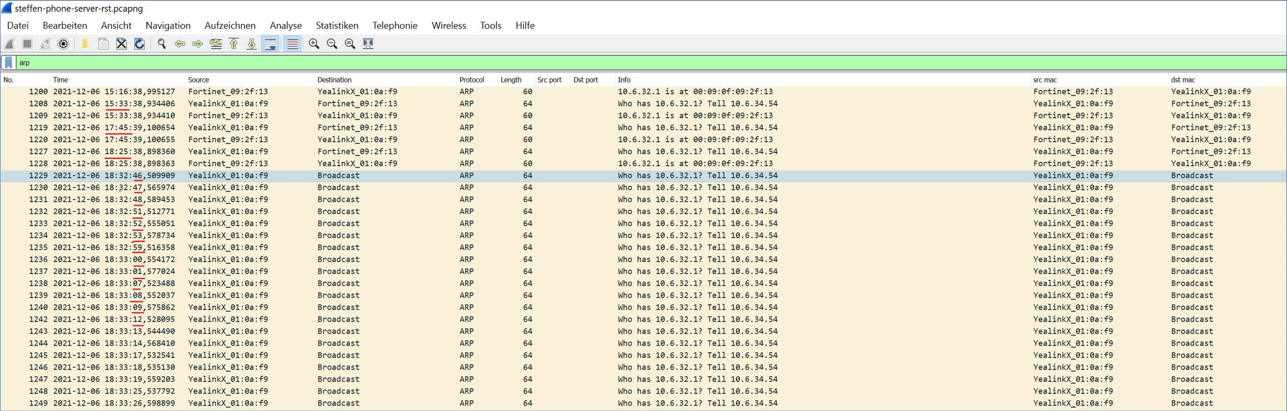Click the dst mac column header

[x=1227, y=80]
